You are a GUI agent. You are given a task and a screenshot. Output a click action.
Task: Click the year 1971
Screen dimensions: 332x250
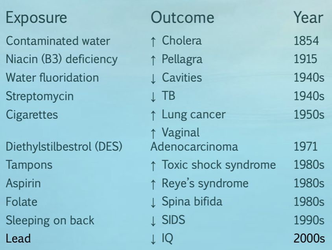tap(305, 147)
